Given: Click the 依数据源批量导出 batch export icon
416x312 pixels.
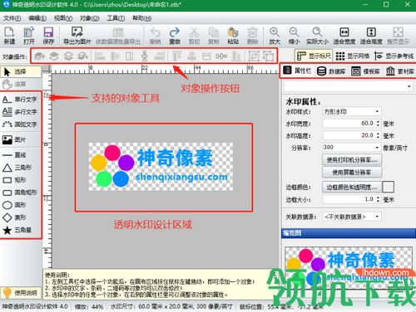Looking at the screenshot, I should click(118, 36).
